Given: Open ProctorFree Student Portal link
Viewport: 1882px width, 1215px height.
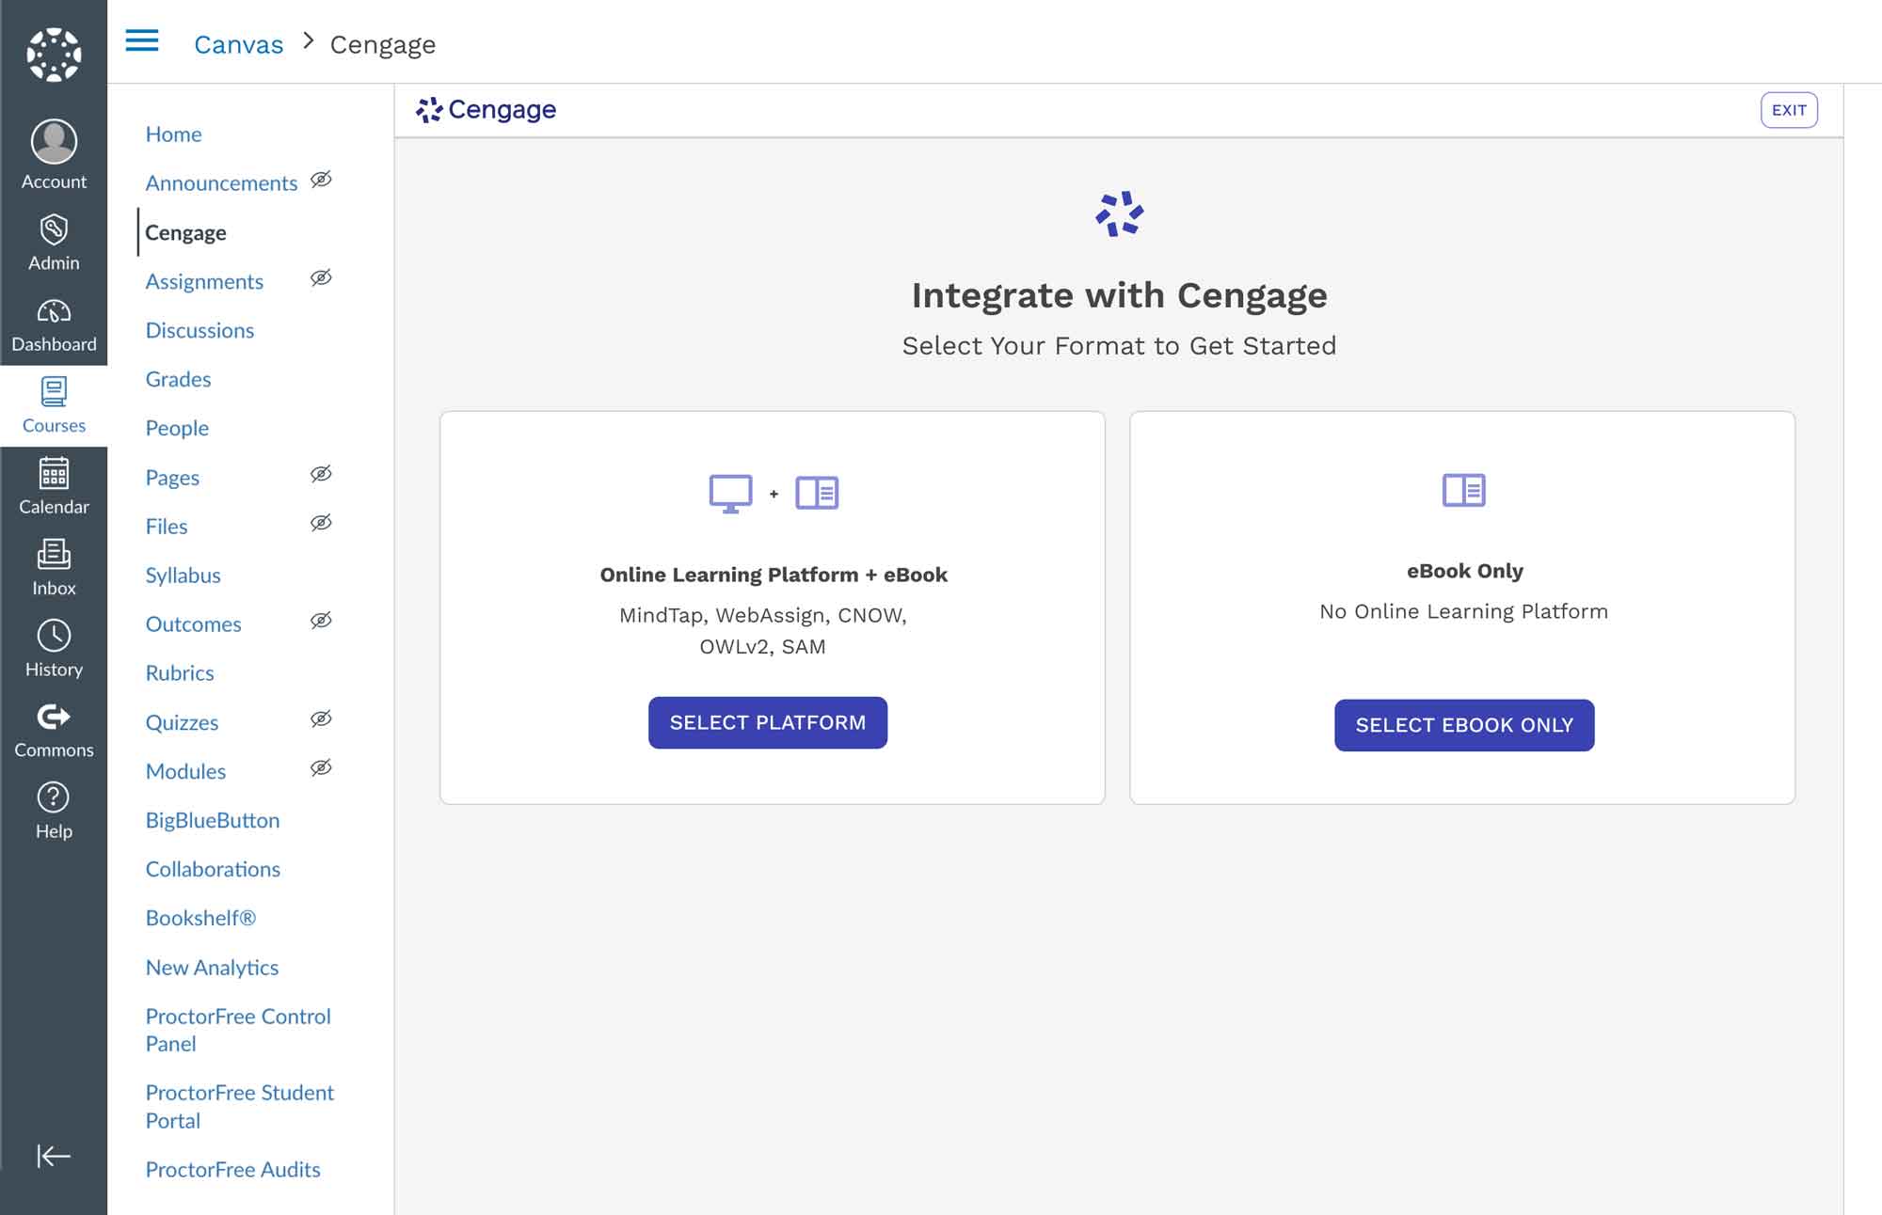Looking at the screenshot, I should point(239,1107).
